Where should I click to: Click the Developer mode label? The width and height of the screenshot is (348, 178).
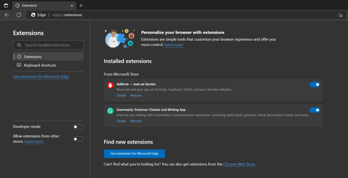[27, 127]
